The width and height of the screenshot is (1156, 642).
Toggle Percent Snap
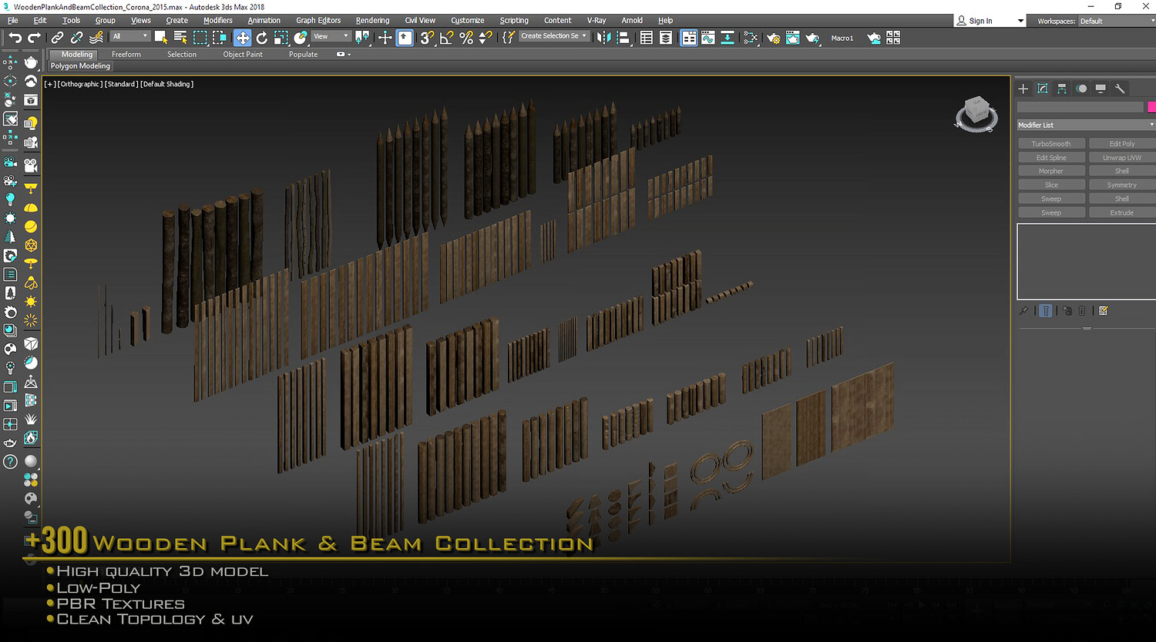coord(466,38)
